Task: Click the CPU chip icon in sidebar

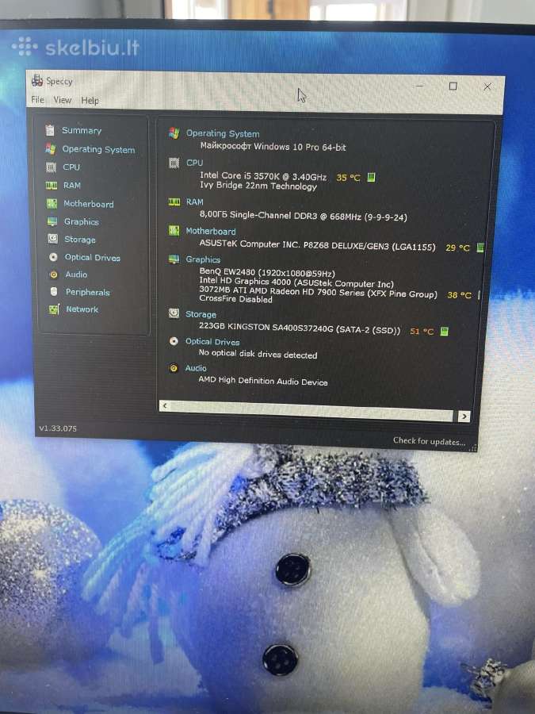Action: click(51, 167)
